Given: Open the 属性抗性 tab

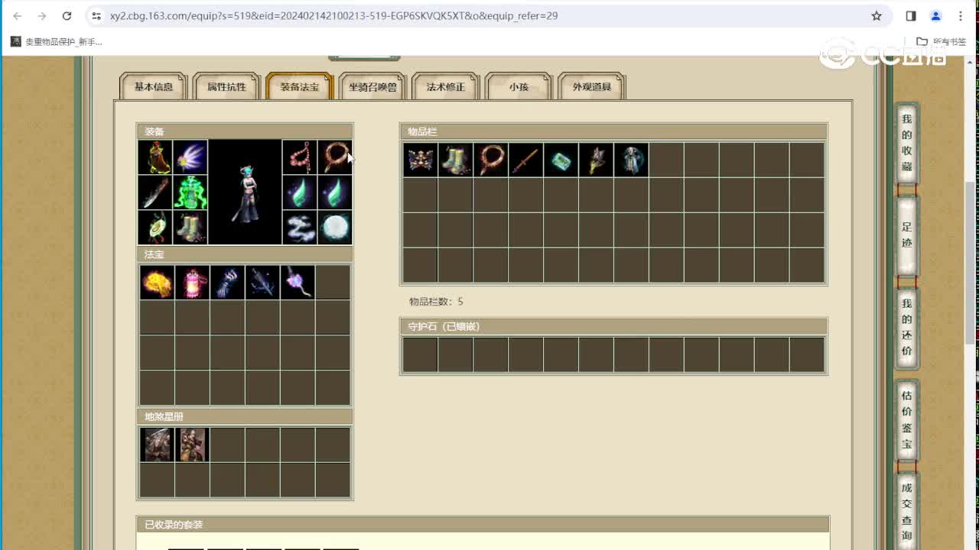Looking at the screenshot, I should tap(226, 87).
